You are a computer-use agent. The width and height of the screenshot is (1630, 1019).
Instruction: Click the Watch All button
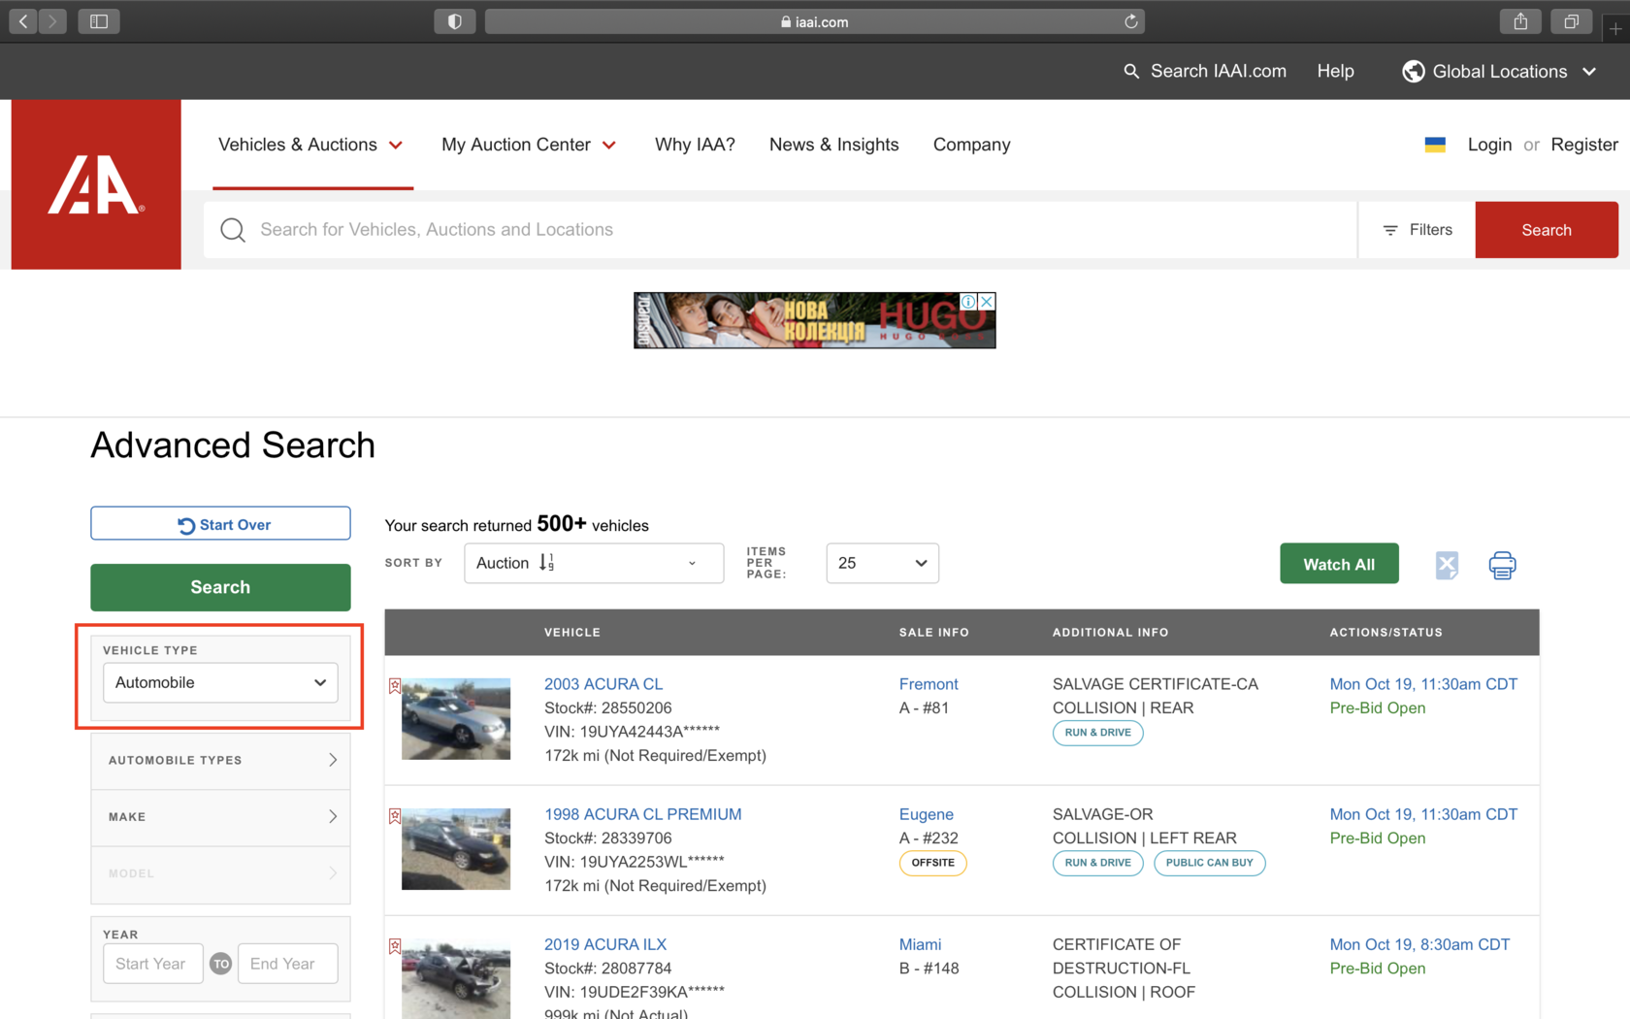1339,564
